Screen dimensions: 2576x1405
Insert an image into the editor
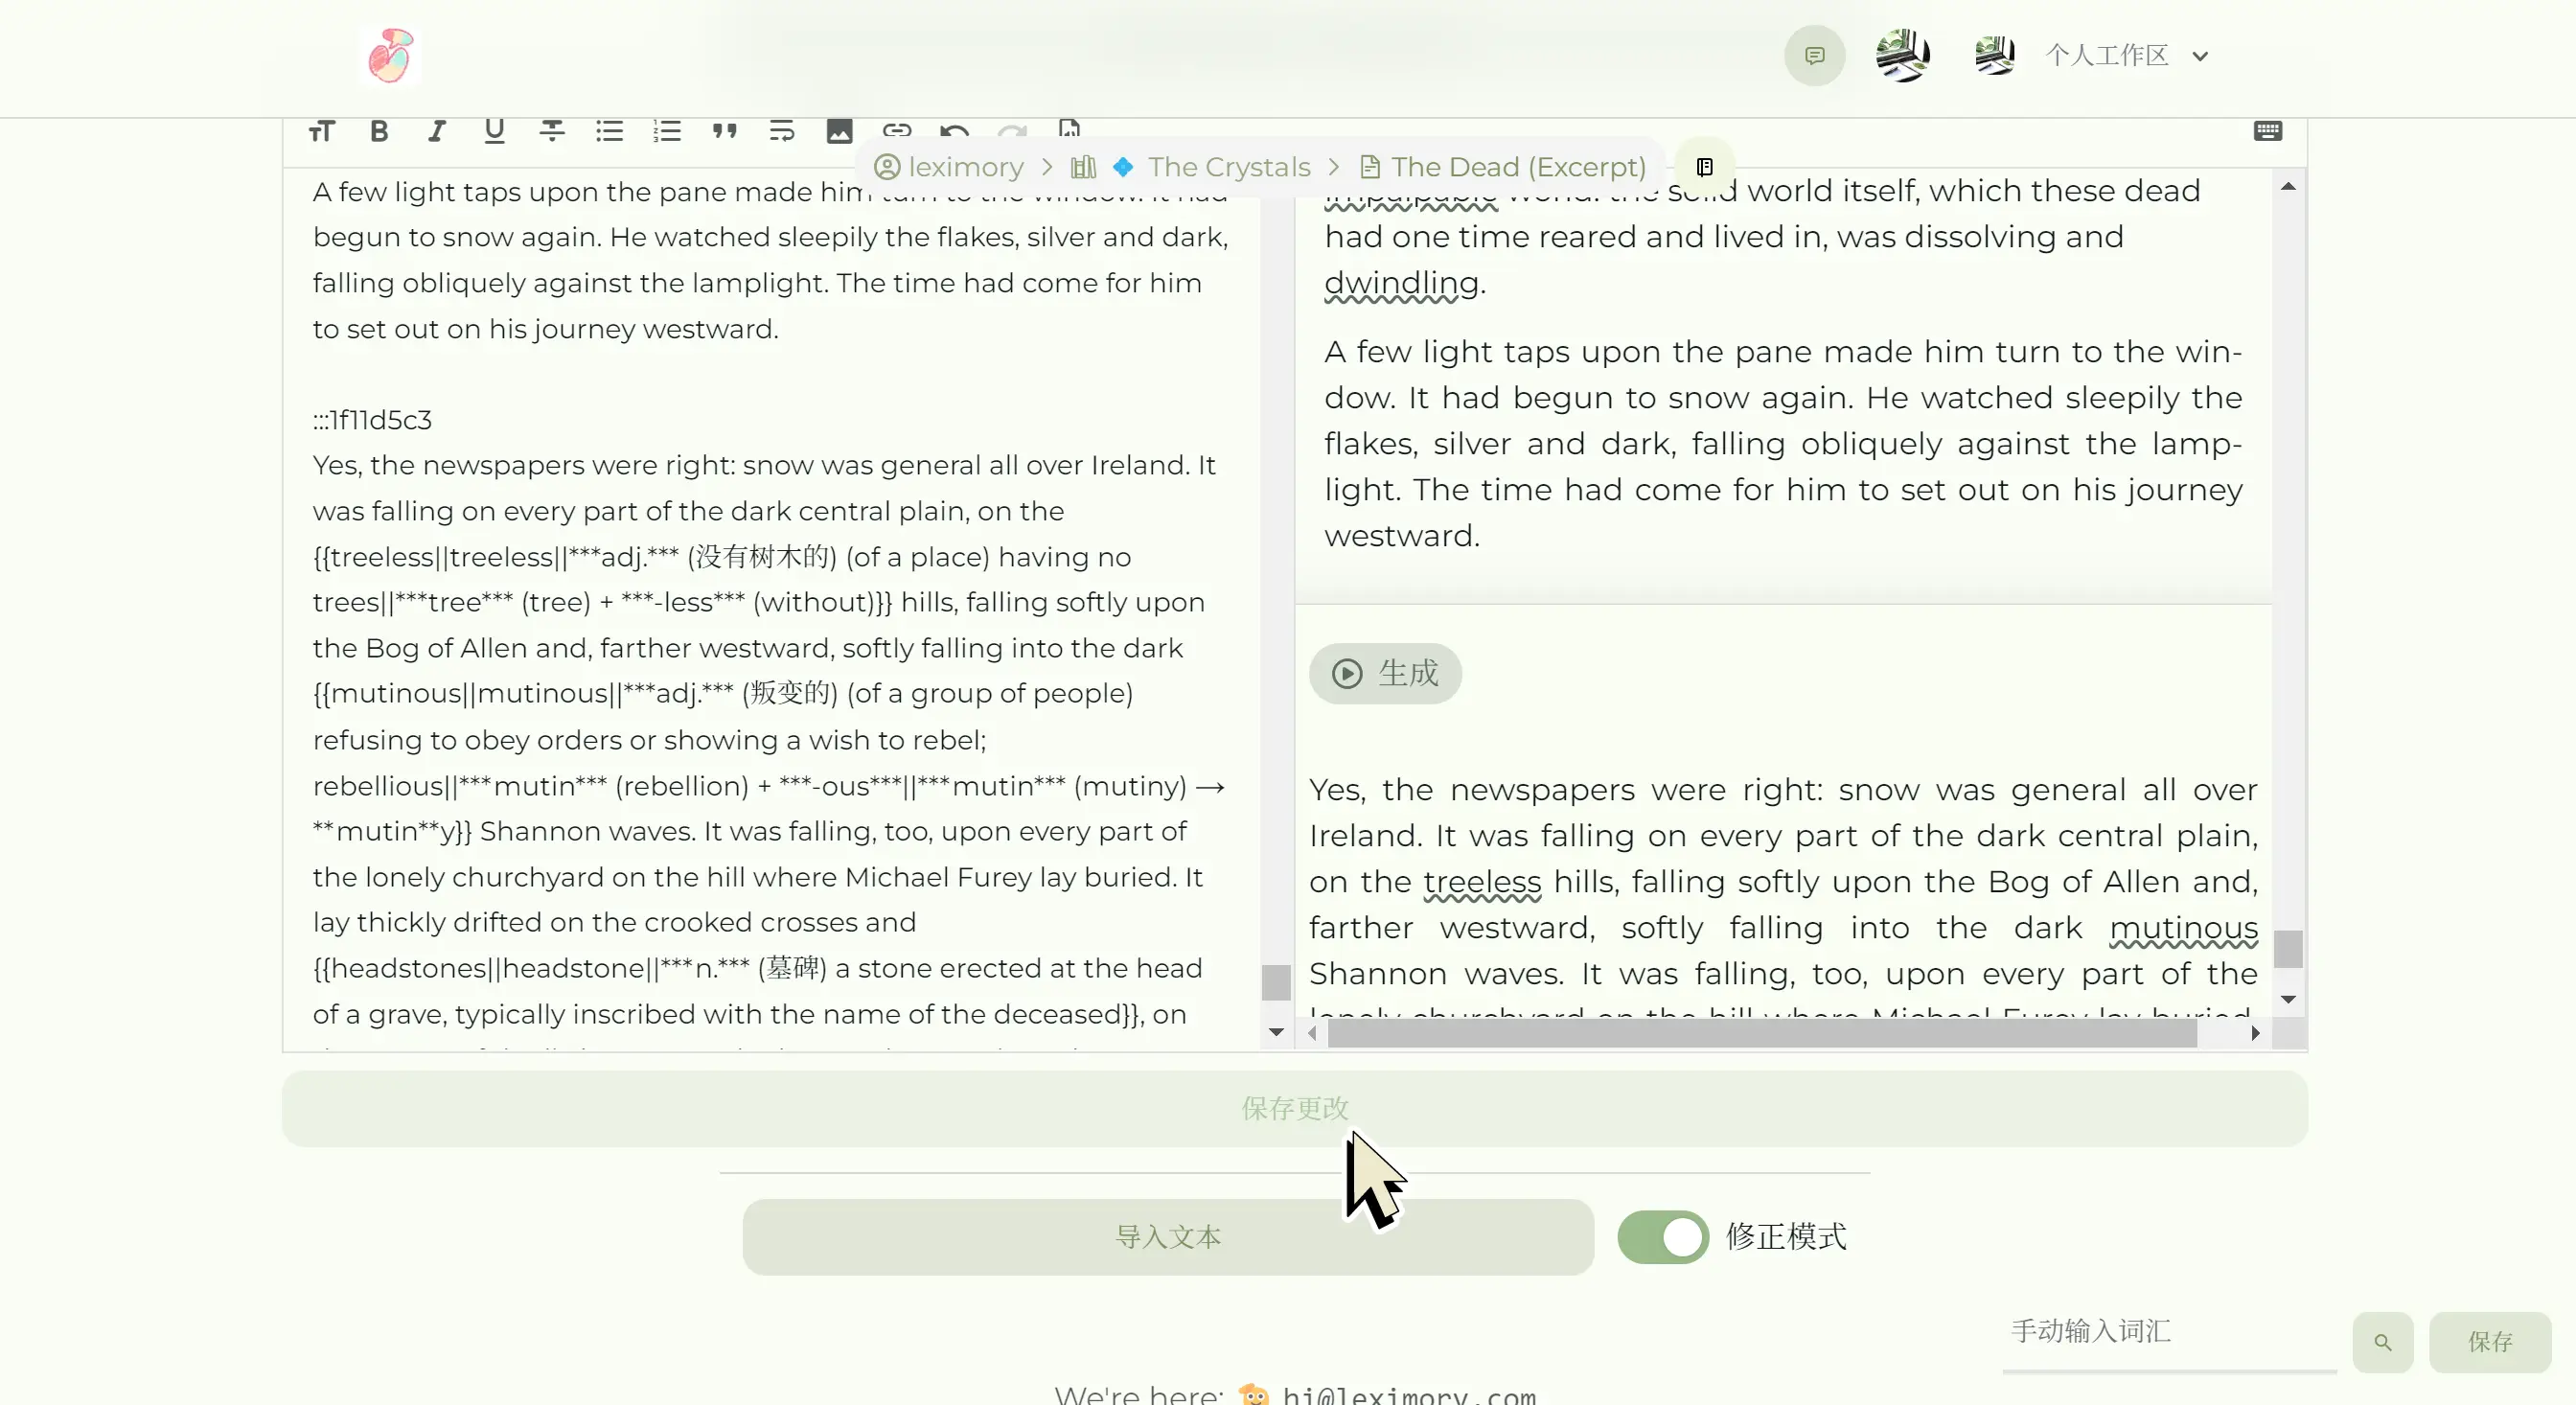pos(839,131)
